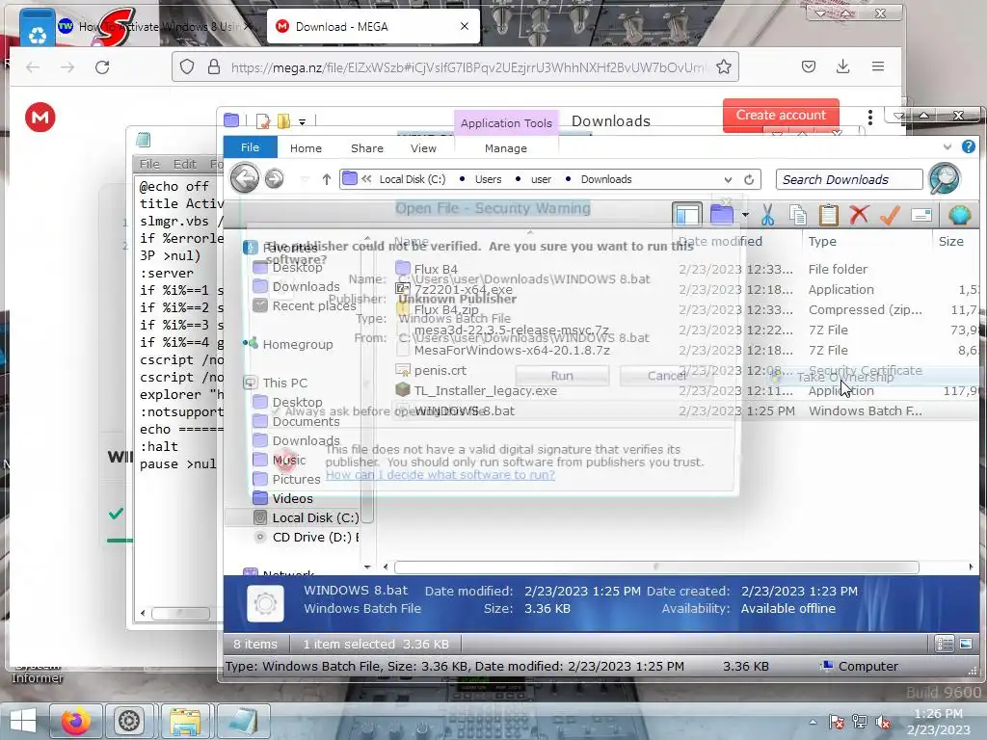Click the Copy icon in Explorer toolbar
The image size is (987, 740).
[798, 215]
